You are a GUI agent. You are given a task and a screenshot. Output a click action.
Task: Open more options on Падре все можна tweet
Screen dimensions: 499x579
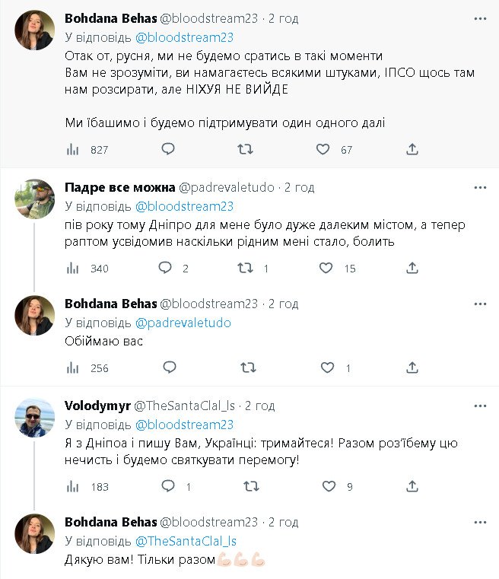tap(480, 188)
